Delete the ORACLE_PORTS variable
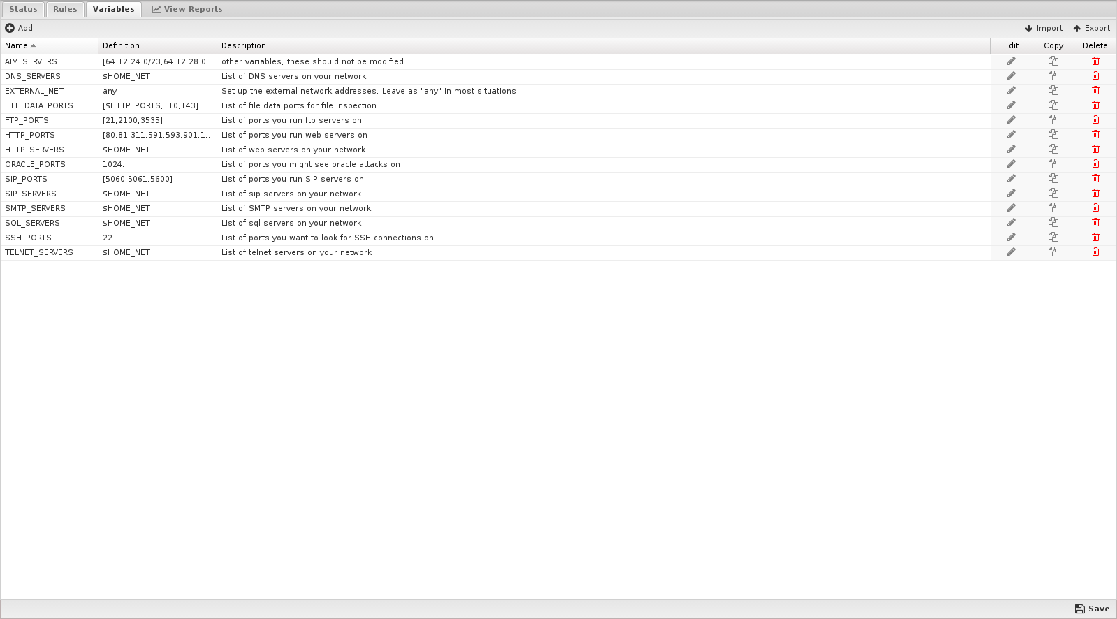 click(1095, 164)
